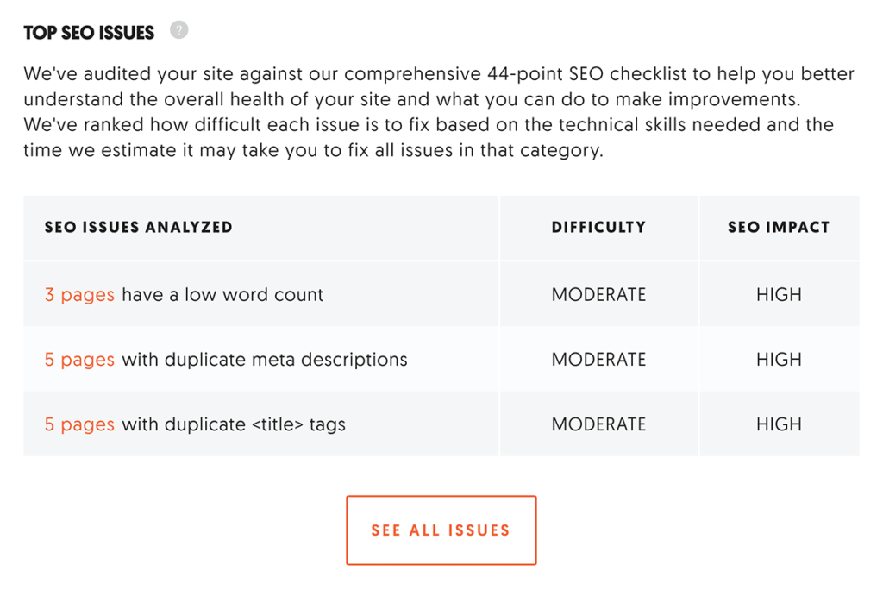This screenshot has height=590, width=883.
Task: Select Moderate difficulty in meta descriptions row
Action: [x=598, y=360]
